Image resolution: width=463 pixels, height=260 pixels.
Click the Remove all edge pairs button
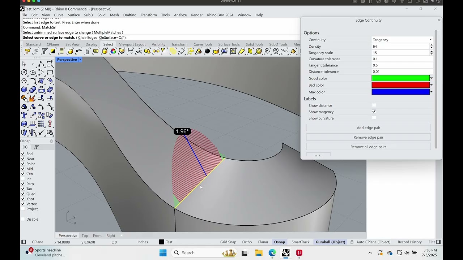pos(368,147)
